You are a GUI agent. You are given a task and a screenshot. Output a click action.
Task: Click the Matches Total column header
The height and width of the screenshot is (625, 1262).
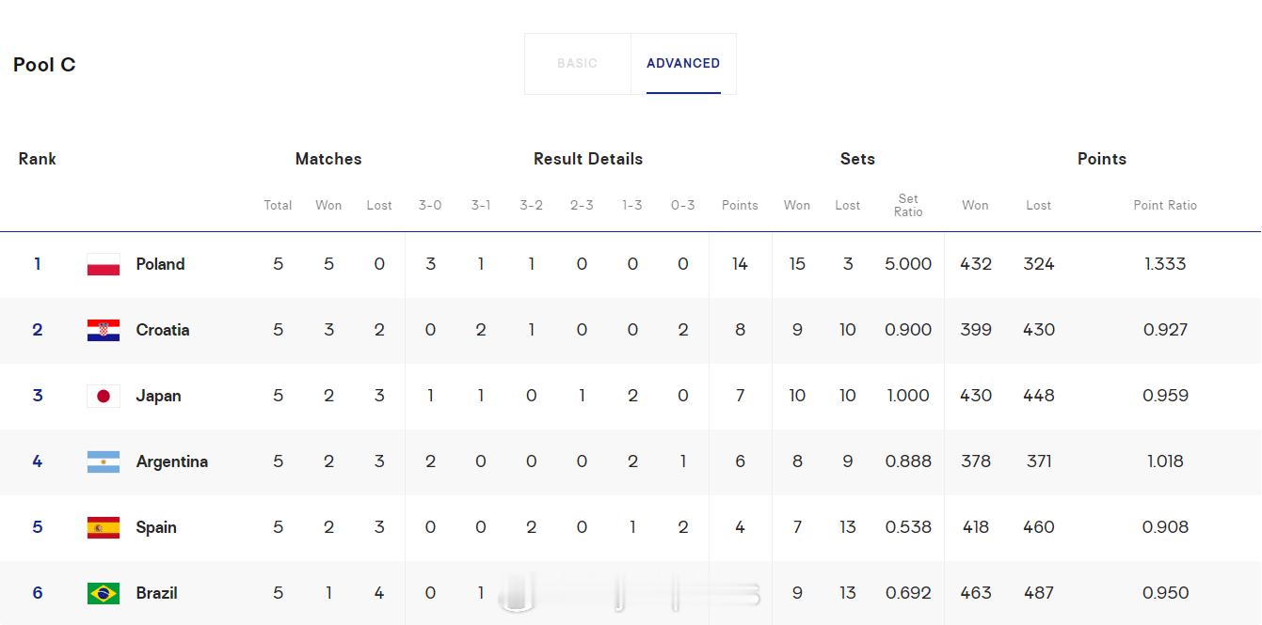278,205
